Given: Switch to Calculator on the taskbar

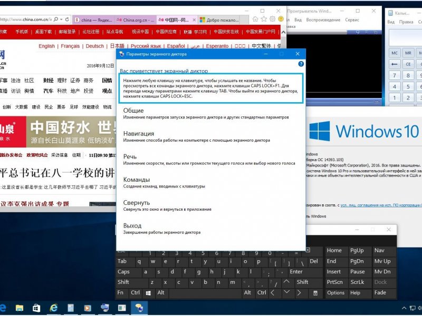Looking at the screenshot, I should coord(71,308).
